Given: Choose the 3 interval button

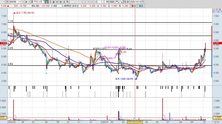Looking at the screenshot, I should click(75, 2).
